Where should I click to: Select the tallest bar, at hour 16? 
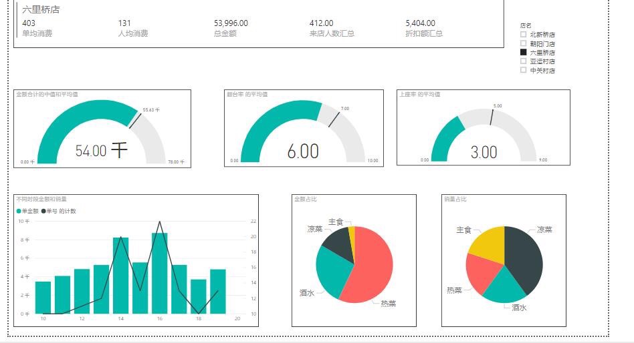coord(160,273)
